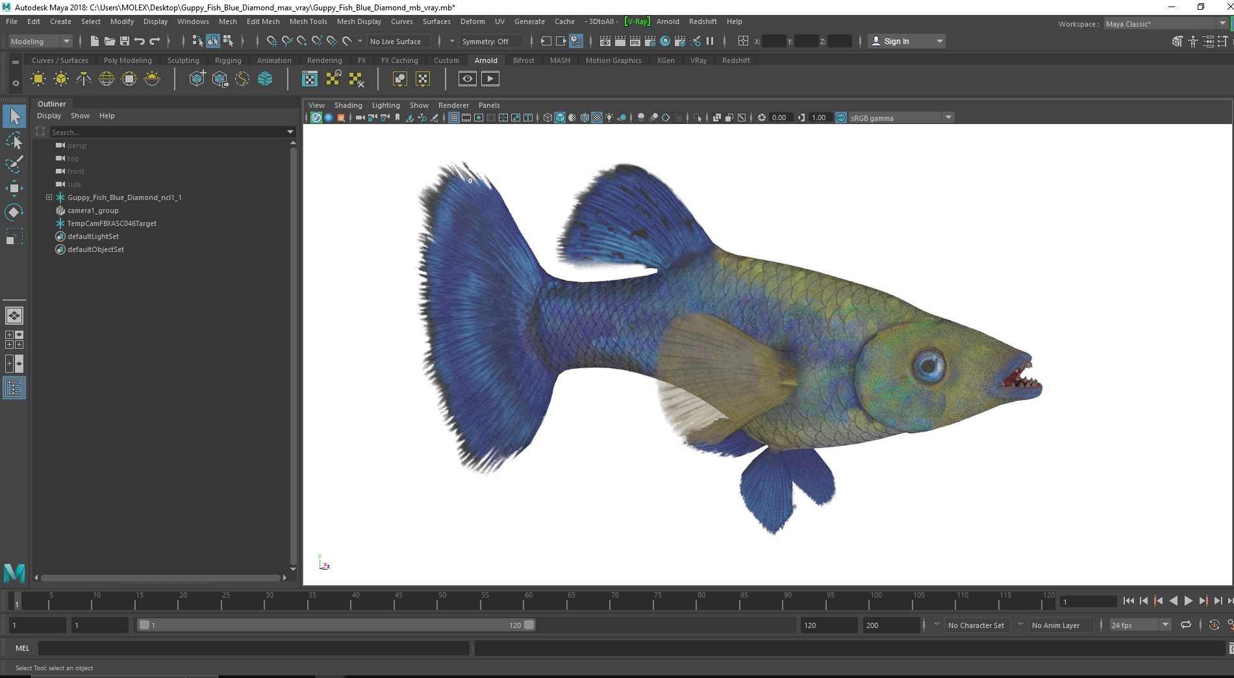Open the 24 fps frame rate dropdown
The height and width of the screenshot is (678, 1234).
click(1140, 625)
